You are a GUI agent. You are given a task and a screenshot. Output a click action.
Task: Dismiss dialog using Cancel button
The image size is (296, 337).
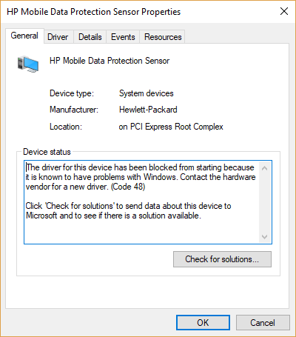pyautogui.click(x=263, y=322)
